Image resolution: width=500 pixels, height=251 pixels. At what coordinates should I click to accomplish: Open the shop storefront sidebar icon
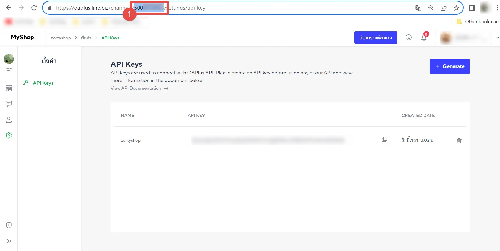coord(9,88)
